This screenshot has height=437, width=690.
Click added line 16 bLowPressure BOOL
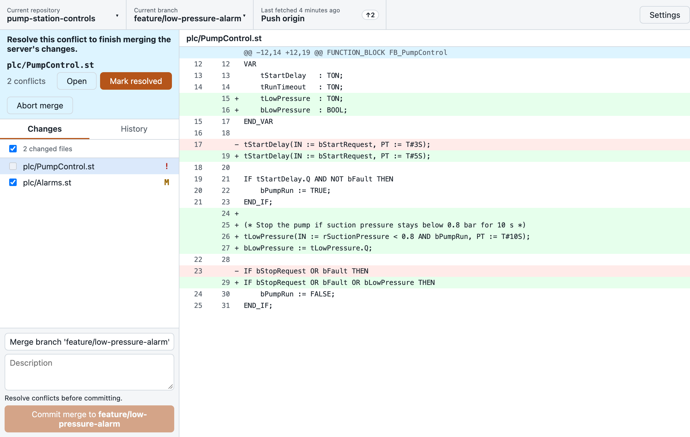435,110
